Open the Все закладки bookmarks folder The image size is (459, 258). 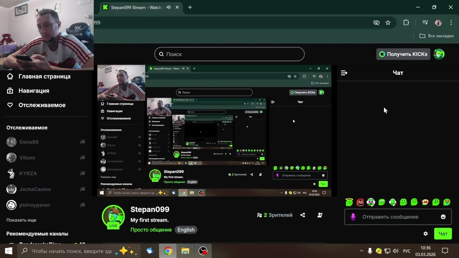(x=436, y=36)
